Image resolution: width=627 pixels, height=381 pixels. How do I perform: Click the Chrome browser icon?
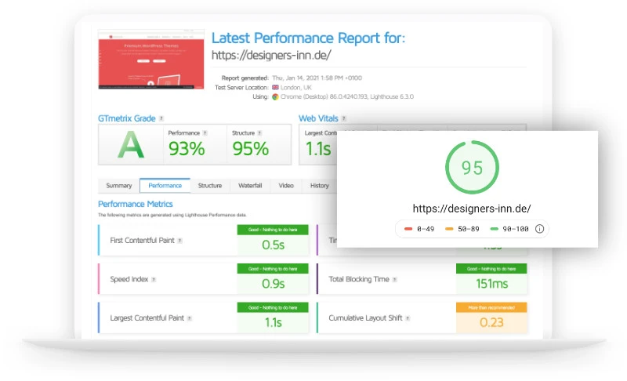[275, 96]
